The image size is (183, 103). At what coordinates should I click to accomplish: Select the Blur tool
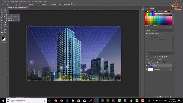pyautogui.click(x=2, y=25)
